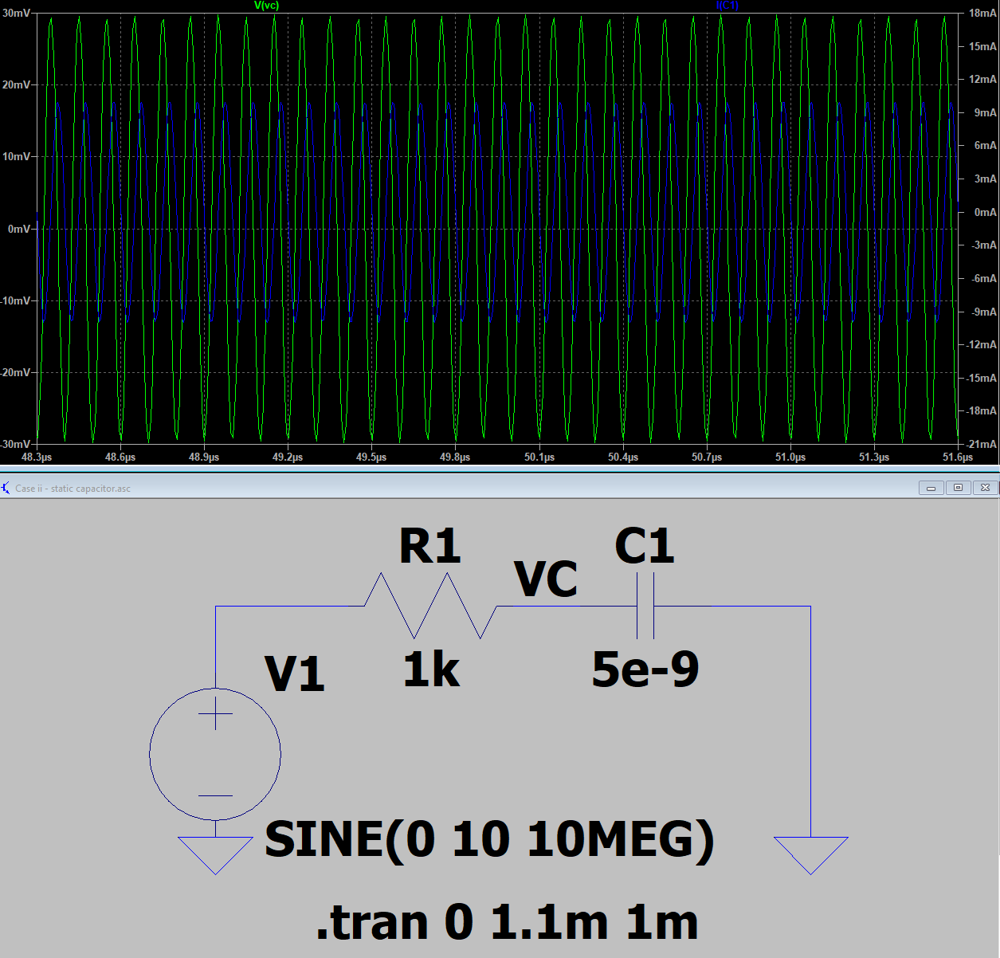The height and width of the screenshot is (958, 1000).
Task: Click the I(C1) trace label
Action: click(x=727, y=6)
